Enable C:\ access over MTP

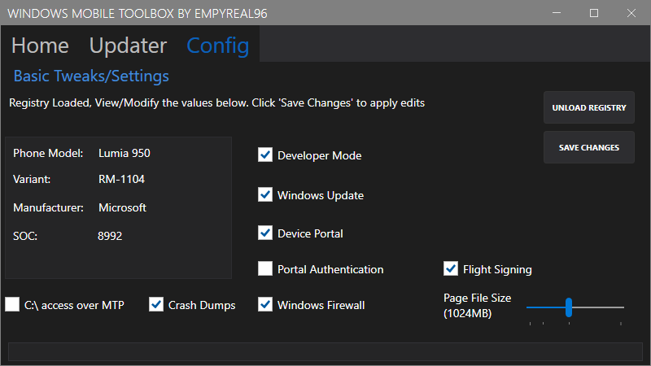point(12,304)
